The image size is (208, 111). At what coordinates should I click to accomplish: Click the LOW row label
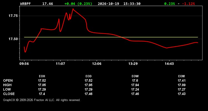point(7,89)
